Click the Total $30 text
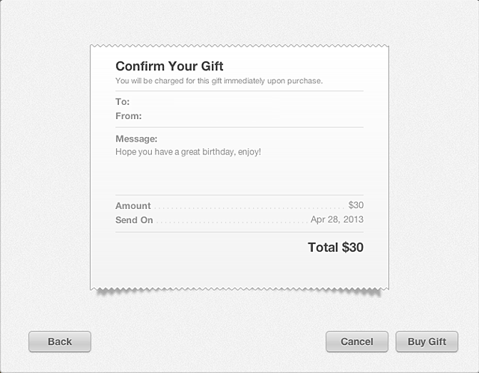Screen dimensions: 479x373 click(335, 247)
